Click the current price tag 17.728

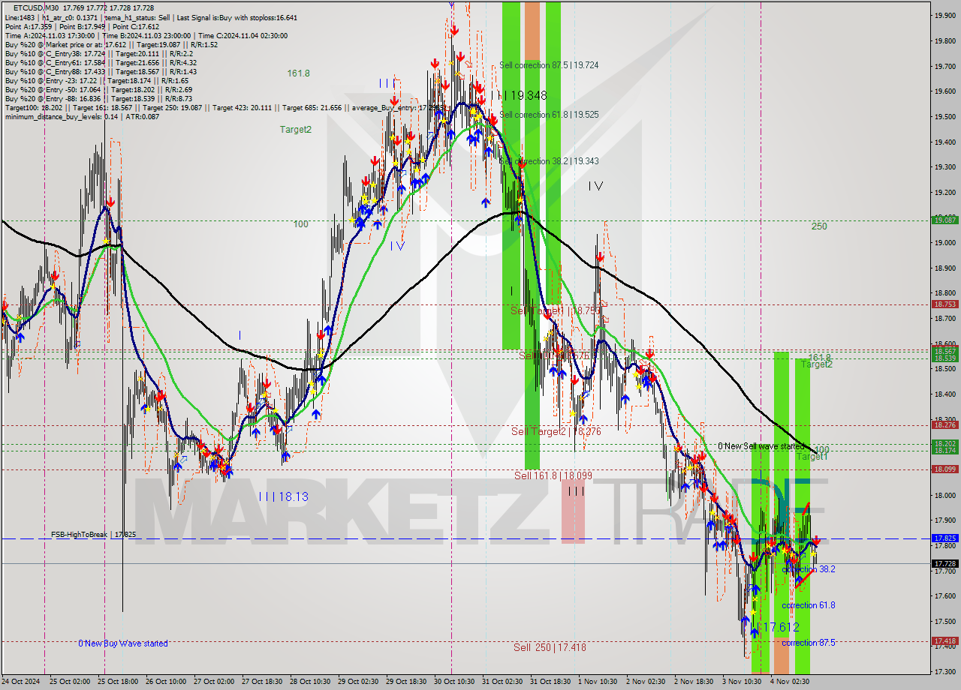(x=944, y=563)
